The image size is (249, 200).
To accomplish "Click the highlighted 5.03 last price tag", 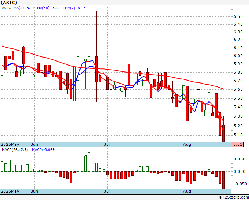I will click(237, 144).
